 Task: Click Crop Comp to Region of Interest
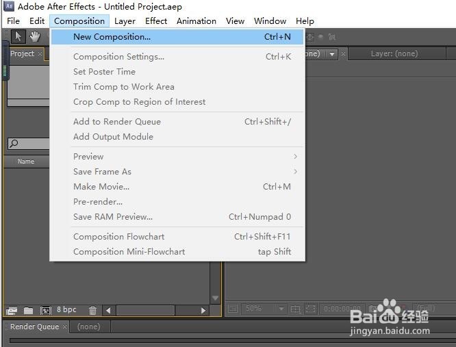coord(177,102)
